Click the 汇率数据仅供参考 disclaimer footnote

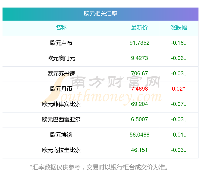100,167
